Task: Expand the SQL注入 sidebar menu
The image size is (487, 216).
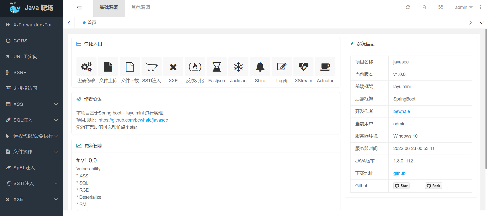Action: [32, 120]
